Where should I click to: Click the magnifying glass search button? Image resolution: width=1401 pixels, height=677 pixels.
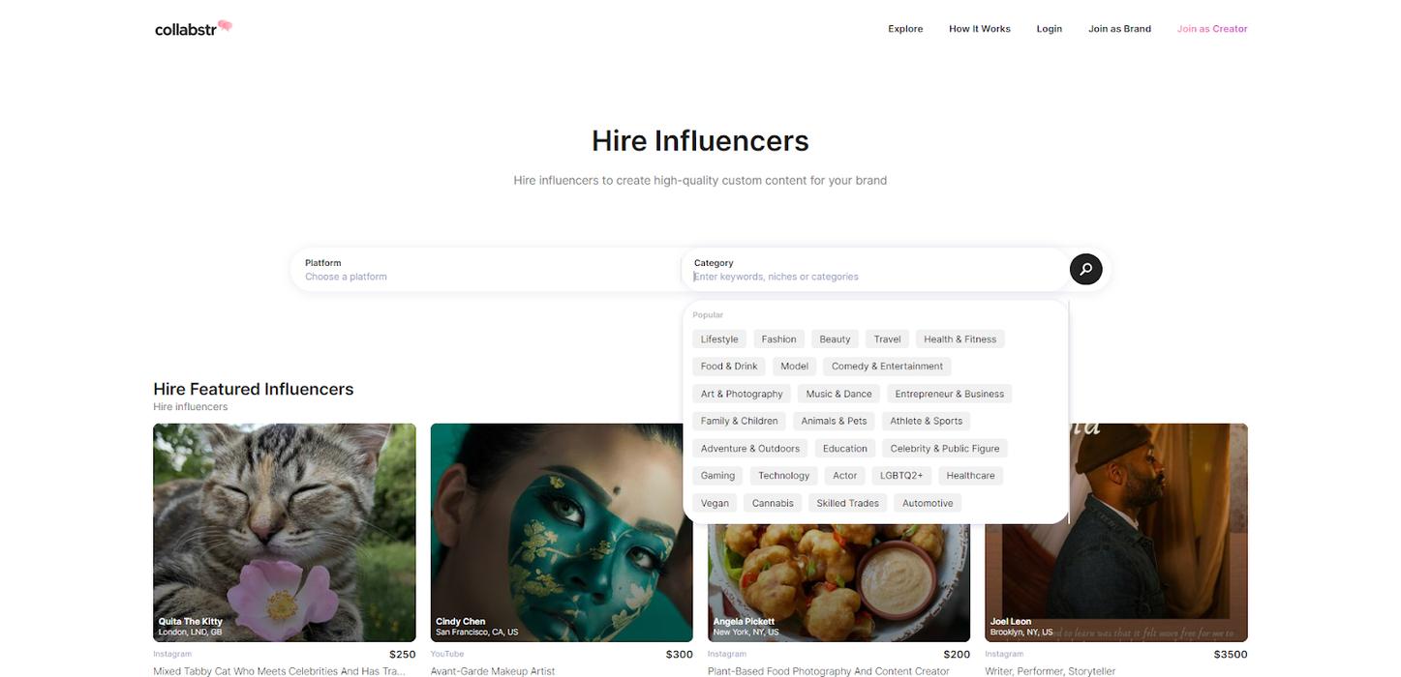tap(1085, 269)
